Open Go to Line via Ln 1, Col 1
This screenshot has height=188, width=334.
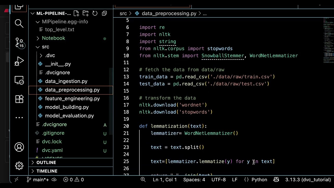coord(165,179)
